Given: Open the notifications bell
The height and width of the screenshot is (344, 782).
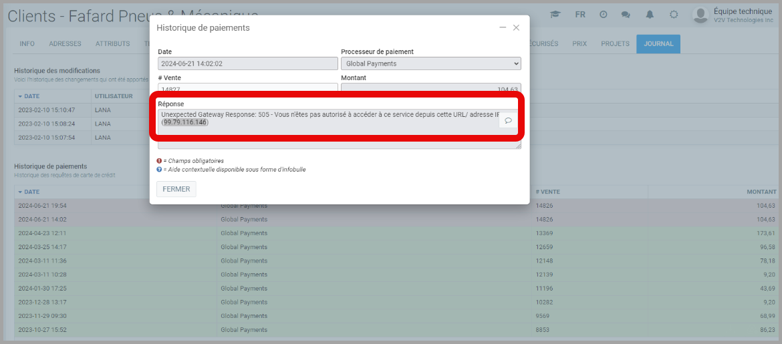Looking at the screenshot, I should click(x=650, y=14).
